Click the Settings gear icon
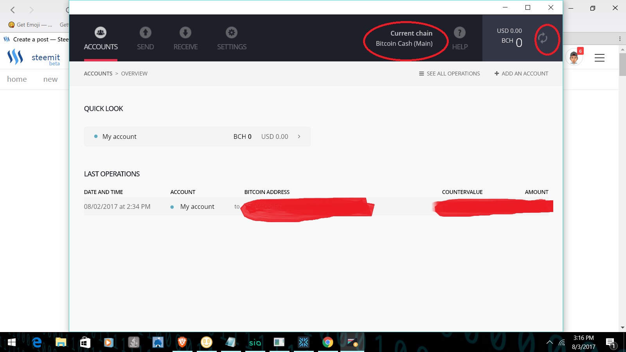Viewport: 626px width, 352px height. (232, 32)
